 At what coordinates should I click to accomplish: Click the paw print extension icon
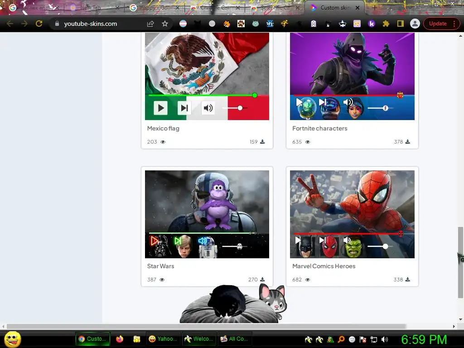click(241, 24)
